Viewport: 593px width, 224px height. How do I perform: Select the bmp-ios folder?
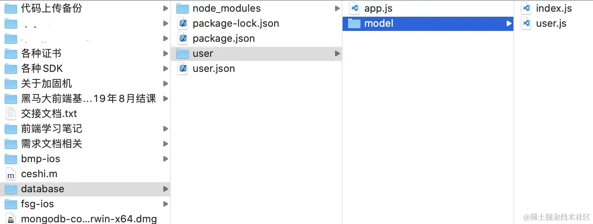[x=40, y=159]
